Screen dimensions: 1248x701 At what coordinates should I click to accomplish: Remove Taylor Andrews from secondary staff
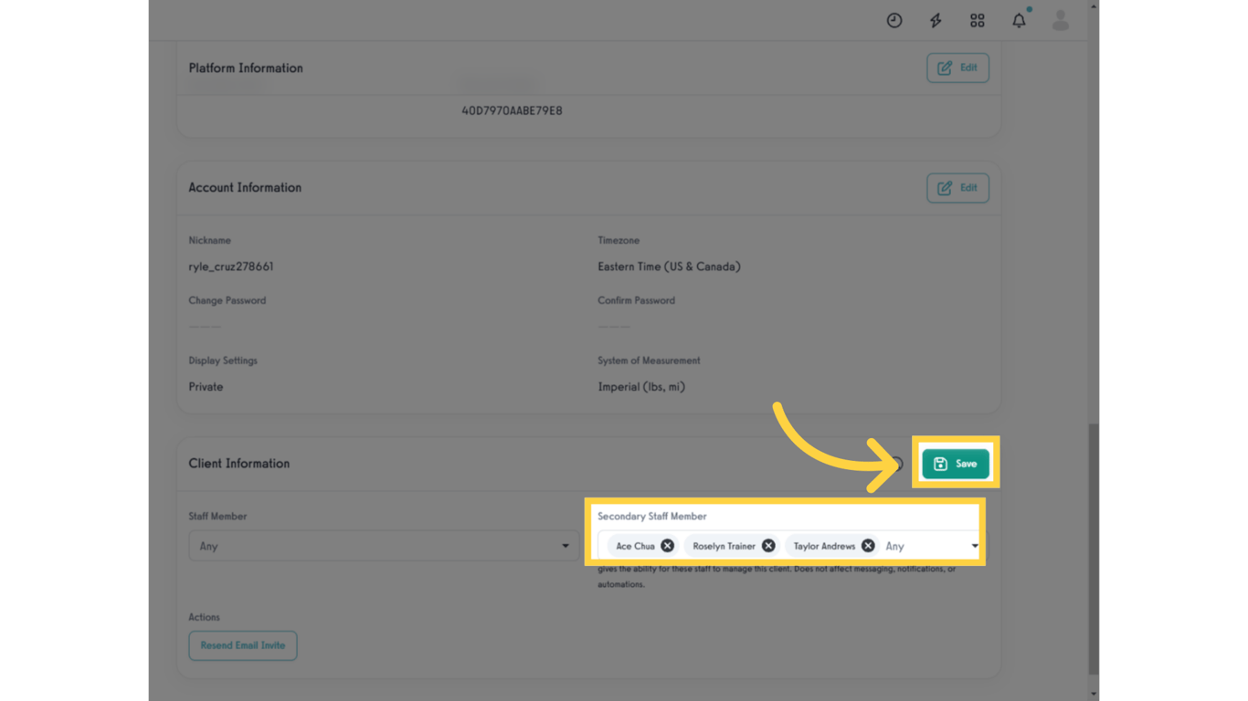pyautogui.click(x=868, y=546)
